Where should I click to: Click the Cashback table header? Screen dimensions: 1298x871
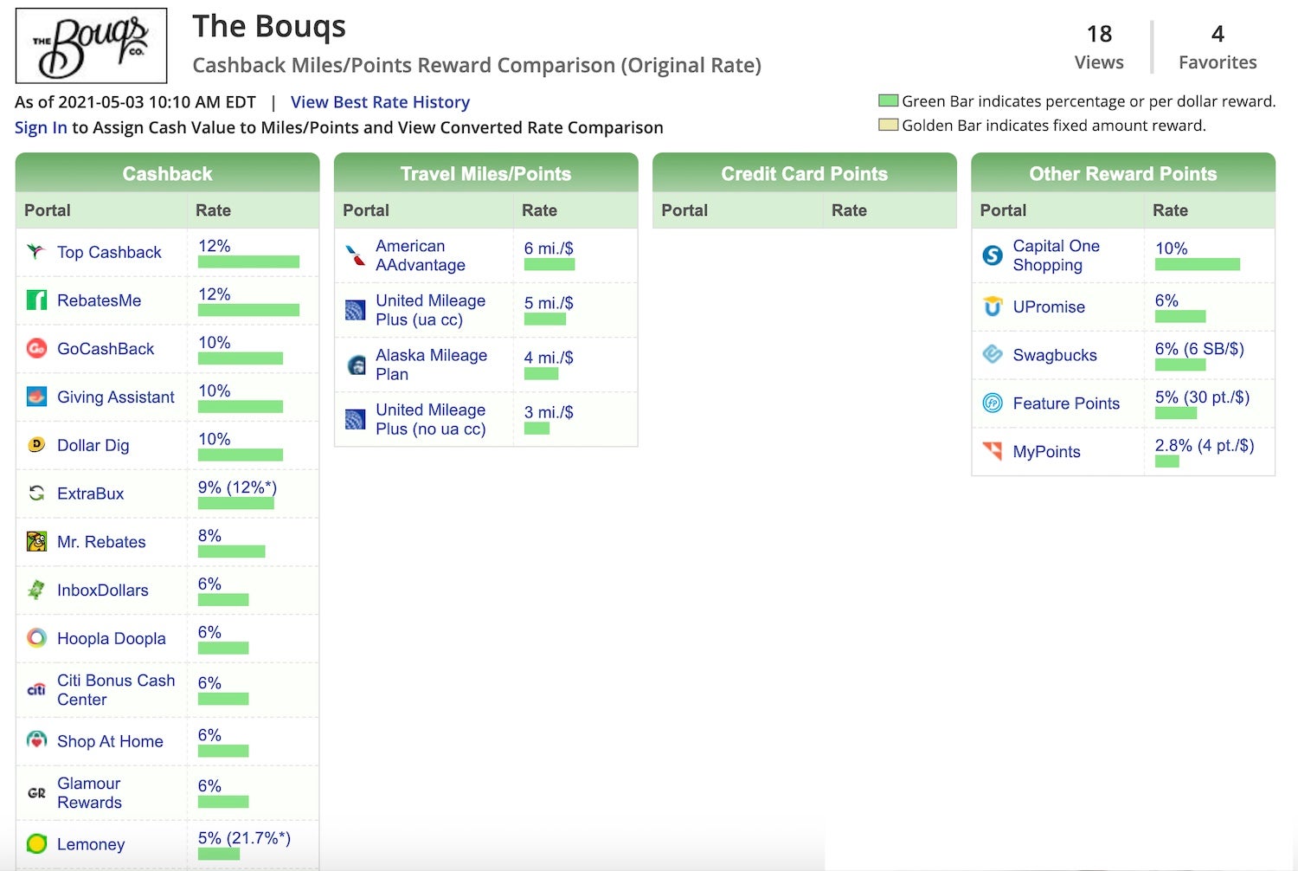click(x=167, y=173)
